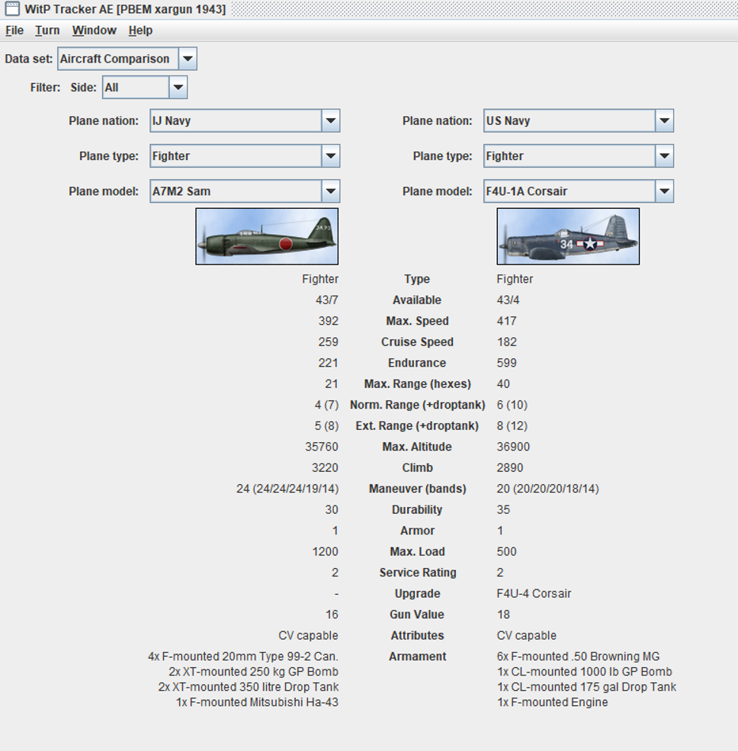Click the Endurance row label
The image size is (738, 751).
pos(417,363)
